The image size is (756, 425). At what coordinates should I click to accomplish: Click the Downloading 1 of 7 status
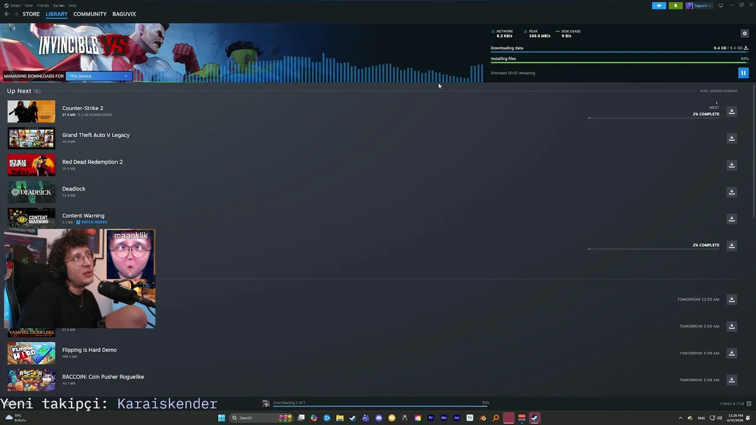click(289, 403)
